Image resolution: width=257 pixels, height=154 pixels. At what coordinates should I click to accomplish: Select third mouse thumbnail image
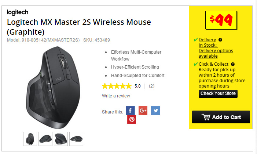61,139
